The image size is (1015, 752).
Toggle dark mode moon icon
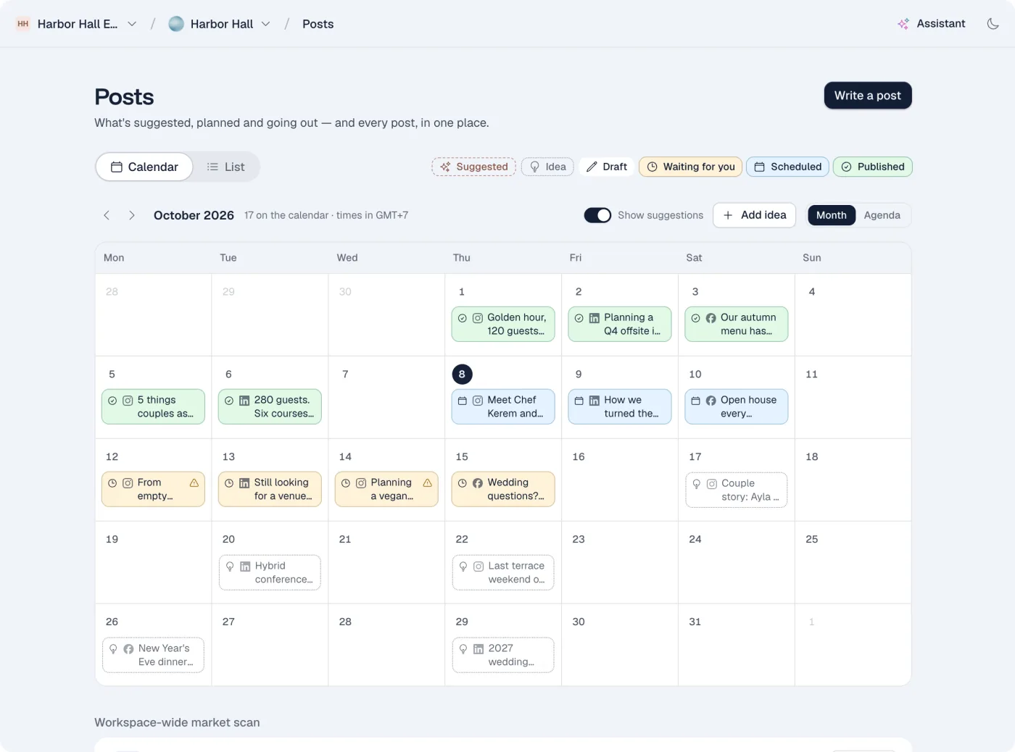993,24
